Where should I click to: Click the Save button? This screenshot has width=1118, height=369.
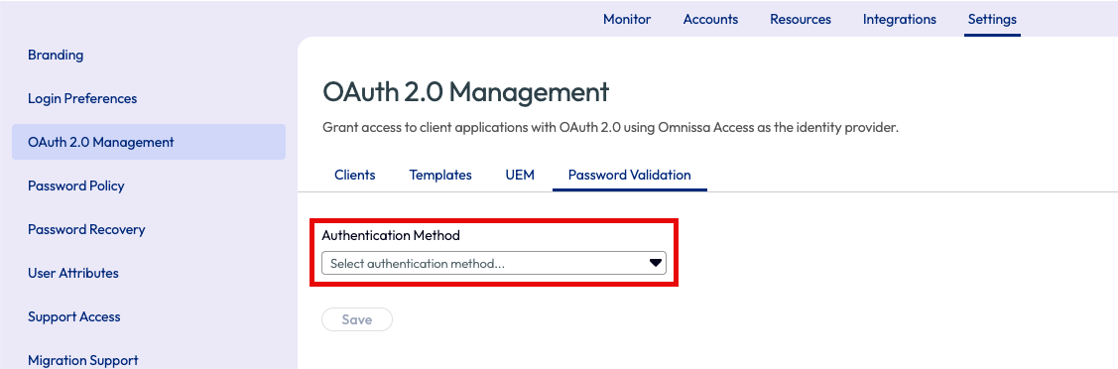pyautogui.click(x=356, y=319)
